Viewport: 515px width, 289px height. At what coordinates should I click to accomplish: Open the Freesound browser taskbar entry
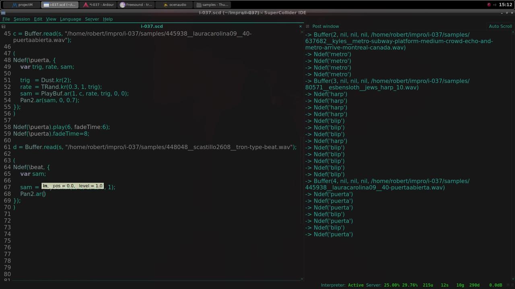click(x=137, y=4)
